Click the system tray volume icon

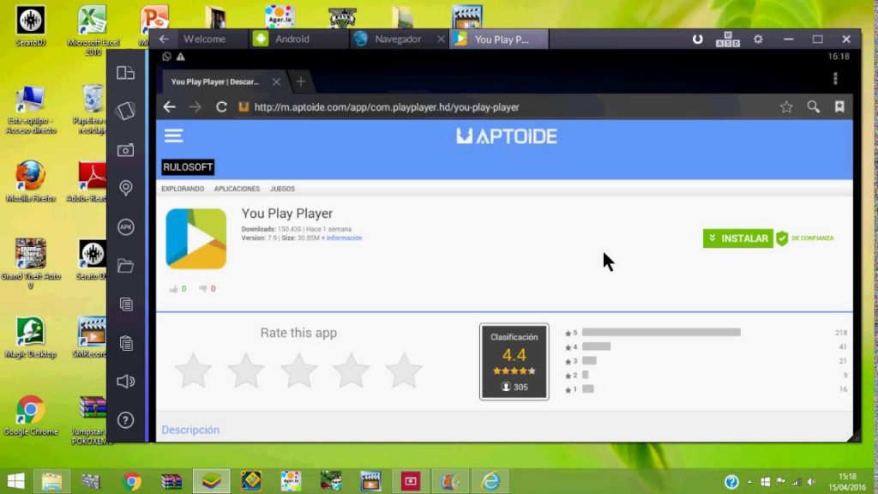point(811,482)
